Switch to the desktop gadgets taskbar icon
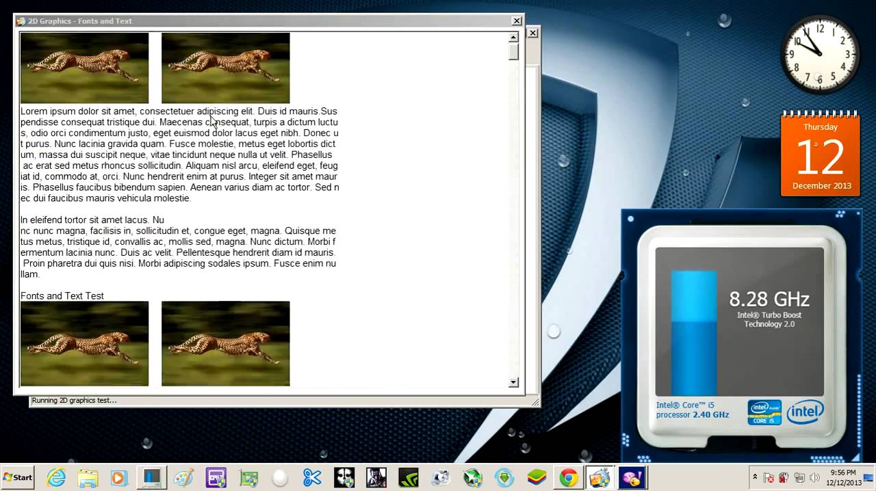876x491 pixels. point(600,477)
